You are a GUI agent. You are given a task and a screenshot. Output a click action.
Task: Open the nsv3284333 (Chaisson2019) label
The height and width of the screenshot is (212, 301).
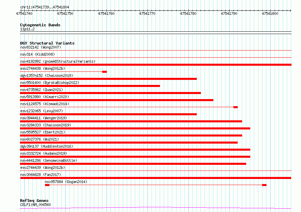pyautogui.click(x=46, y=125)
